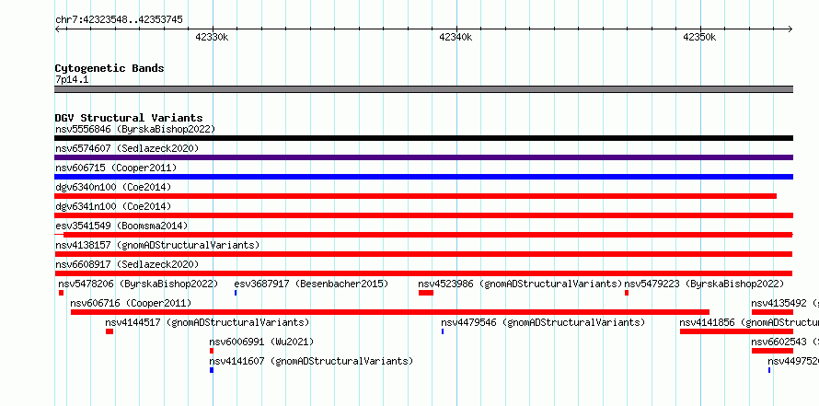Select the small red nsv6006991 marker
This screenshot has width=819, height=406.
click(x=212, y=351)
